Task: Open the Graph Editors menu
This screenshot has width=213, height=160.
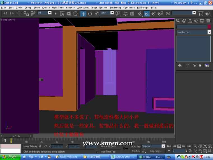Action: coord(99,8)
